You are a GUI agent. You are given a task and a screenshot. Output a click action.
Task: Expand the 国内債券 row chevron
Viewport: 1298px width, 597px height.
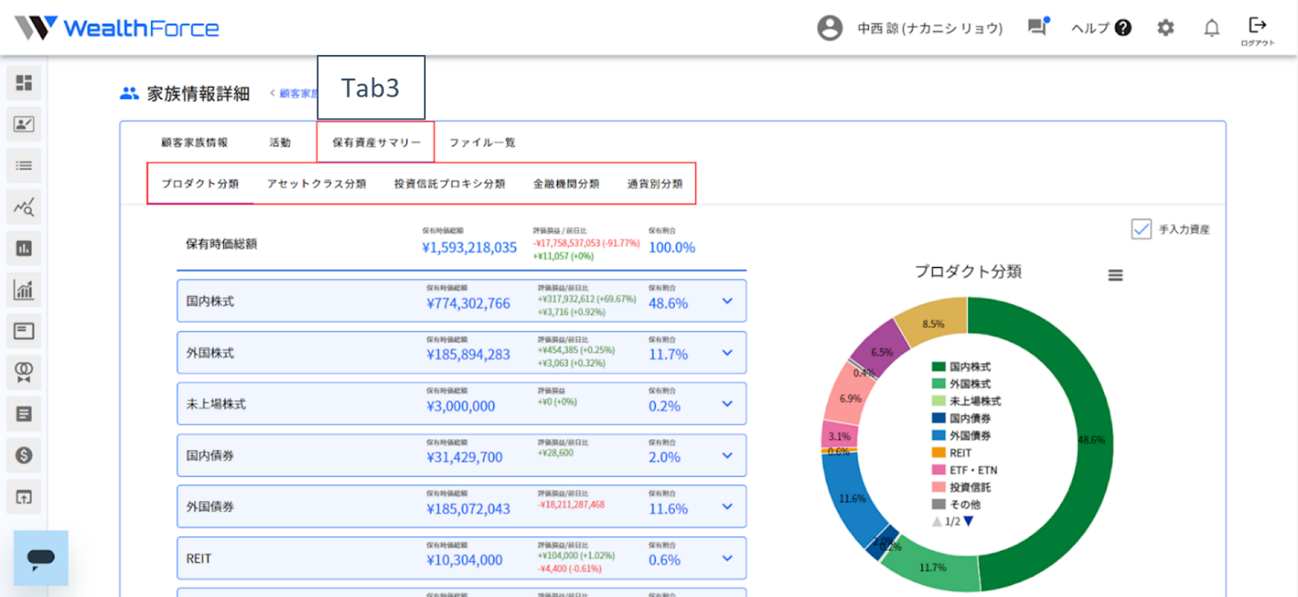click(x=728, y=455)
